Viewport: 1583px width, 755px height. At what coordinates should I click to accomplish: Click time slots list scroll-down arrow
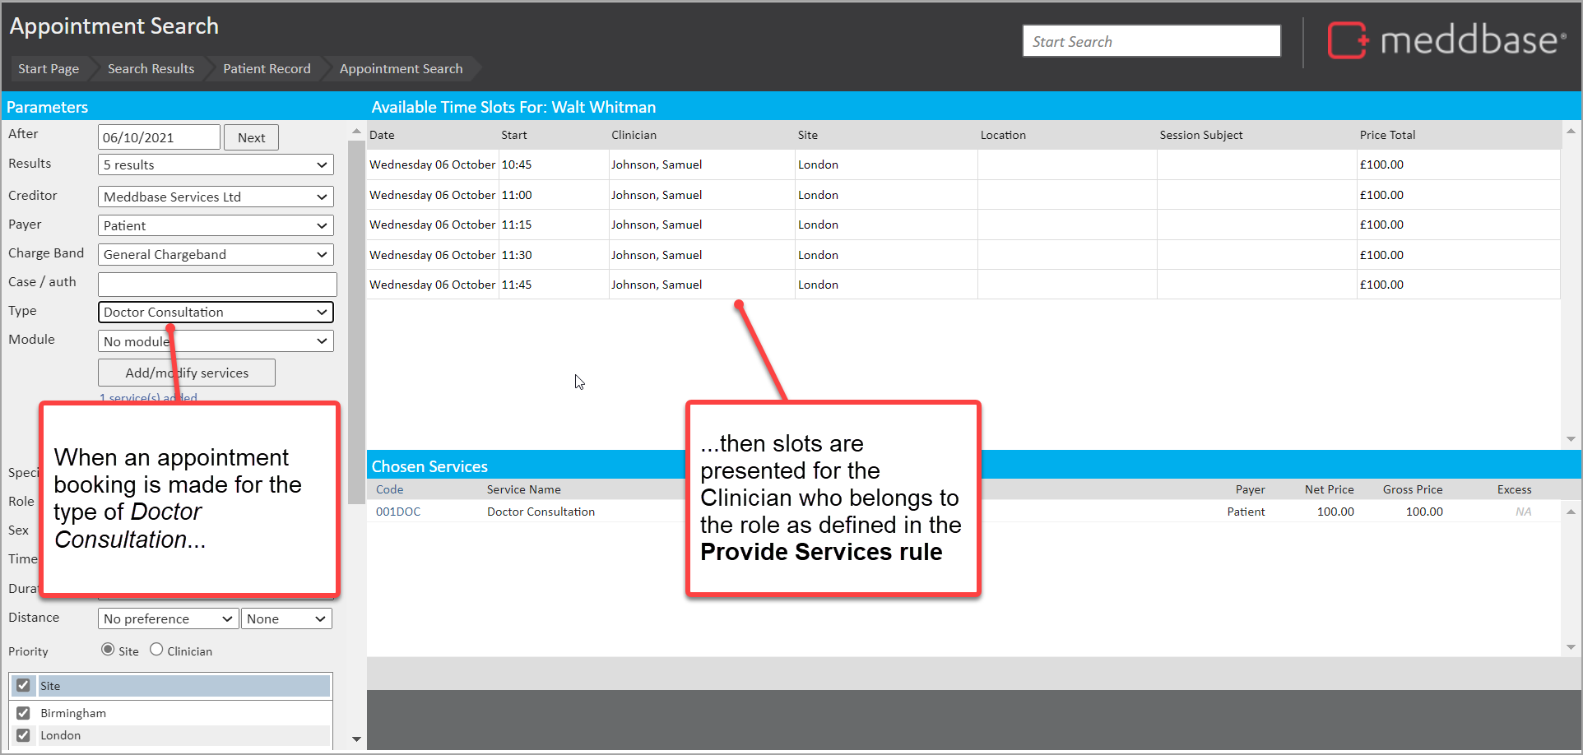pyautogui.click(x=1571, y=439)
